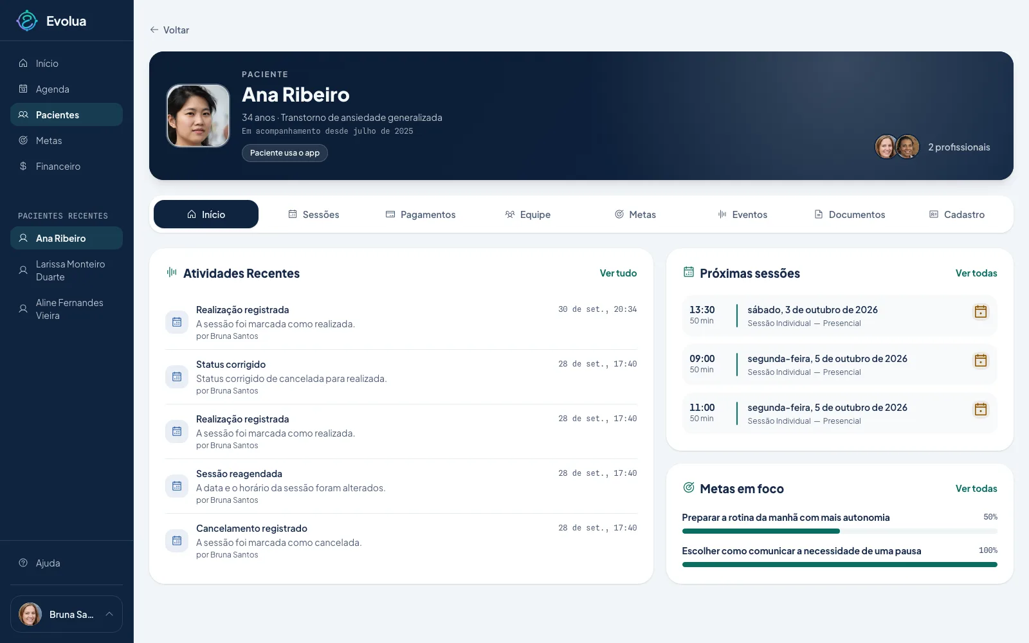The width and height of the screenshot is (1029, 643).
Task: Click 'Ver todas' in Metas em foco
Action: click(976, 489)
